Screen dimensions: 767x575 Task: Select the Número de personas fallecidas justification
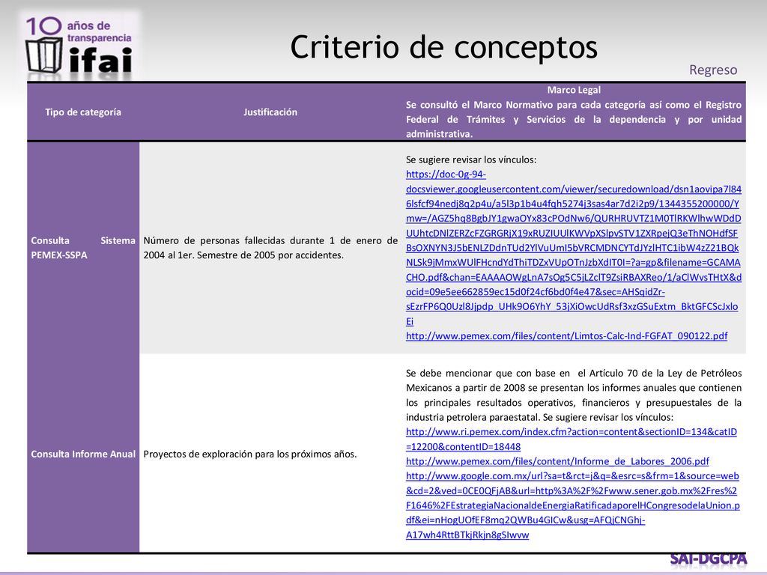pyautogui.click(x=270, y=248)
